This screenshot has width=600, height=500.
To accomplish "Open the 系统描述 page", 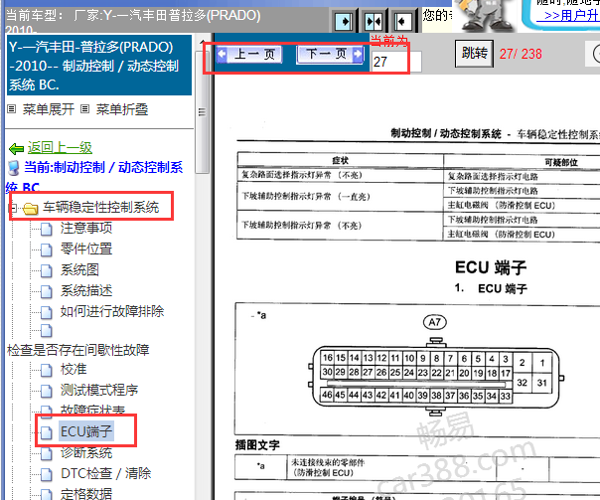I will [86, 290].
